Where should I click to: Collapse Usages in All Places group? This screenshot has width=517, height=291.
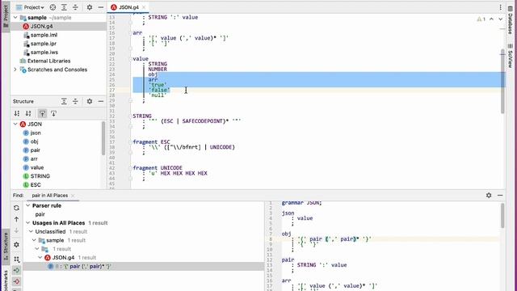point(28,223)
